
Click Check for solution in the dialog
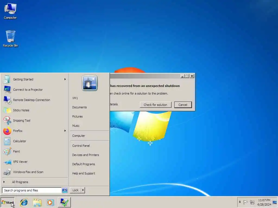(x=155, y=105)
